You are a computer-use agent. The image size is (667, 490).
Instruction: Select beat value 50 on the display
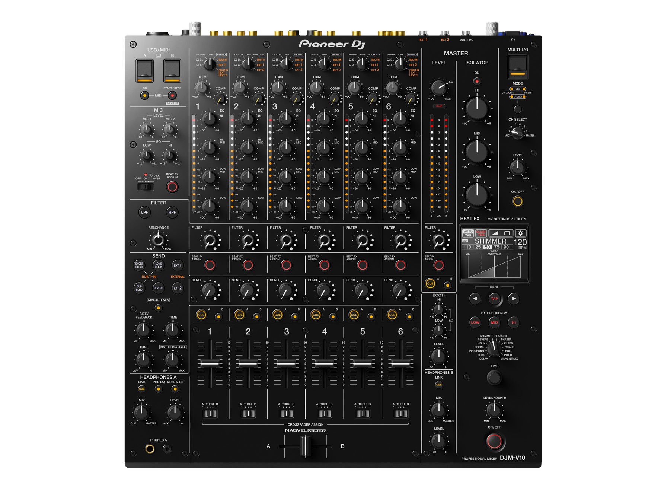487,247
